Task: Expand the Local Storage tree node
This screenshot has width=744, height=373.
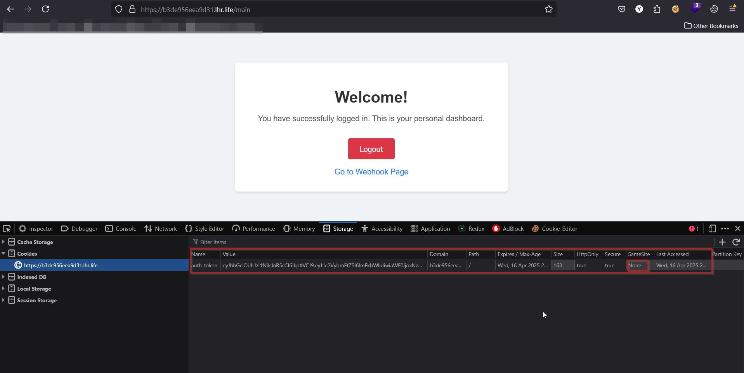Action: click(3, 288)
